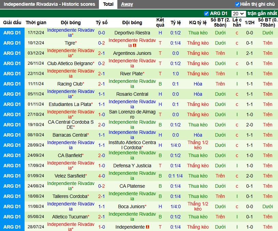
Task: Switch to the Total tab
Action: tap(108, 4)
